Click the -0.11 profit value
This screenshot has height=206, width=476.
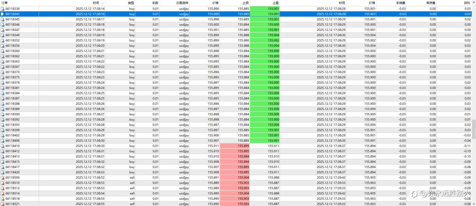coord(467,146)
